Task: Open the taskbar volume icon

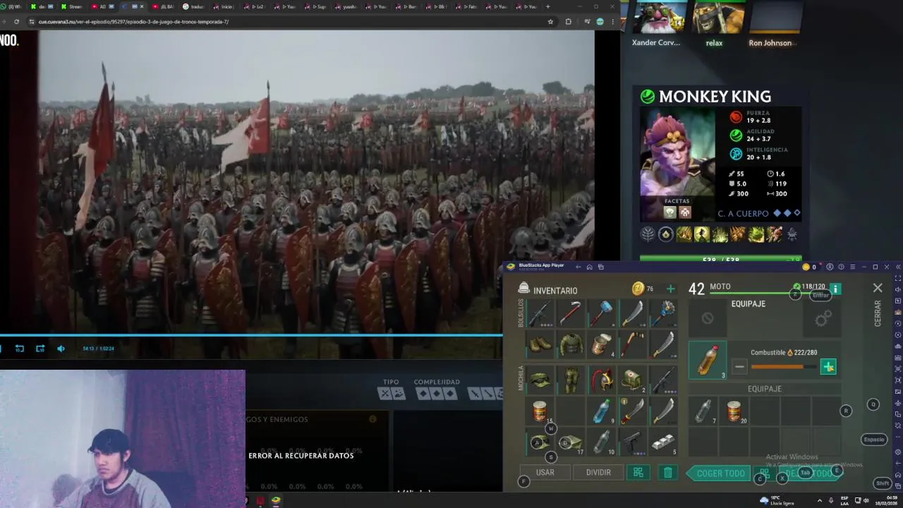Action: pos(866,500)
